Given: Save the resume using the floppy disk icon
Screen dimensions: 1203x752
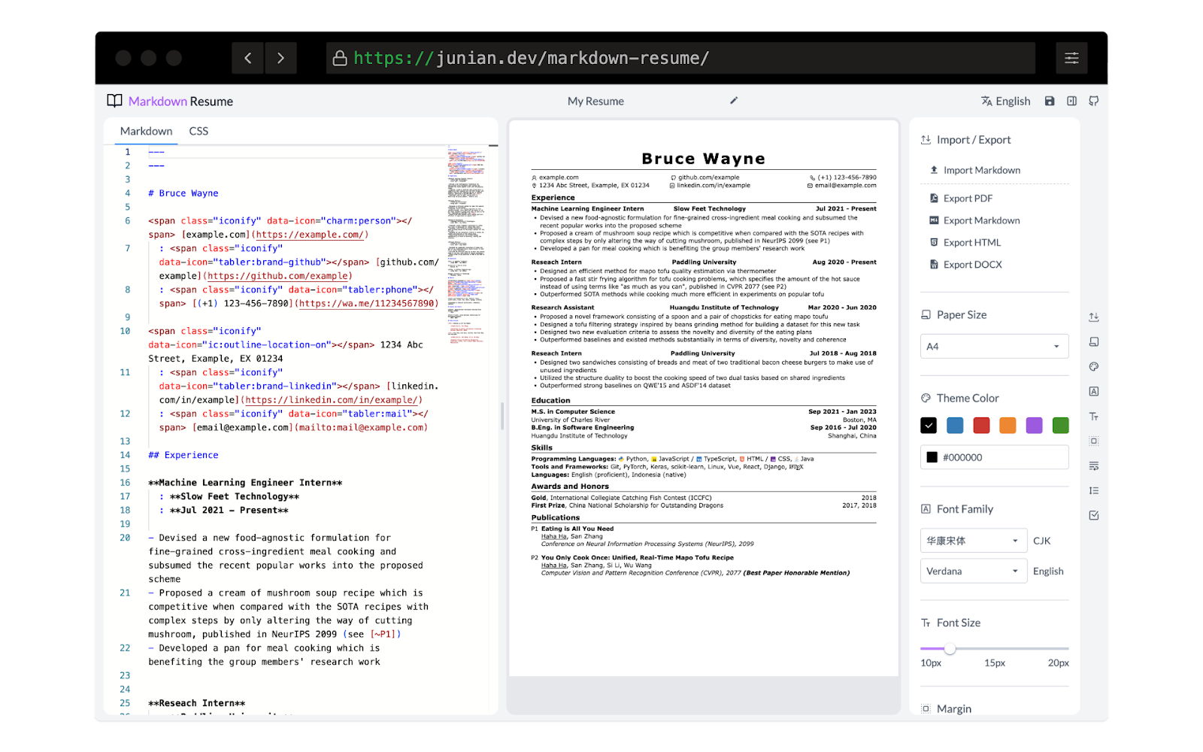Looking at the screenshot, I should 1050,101.
